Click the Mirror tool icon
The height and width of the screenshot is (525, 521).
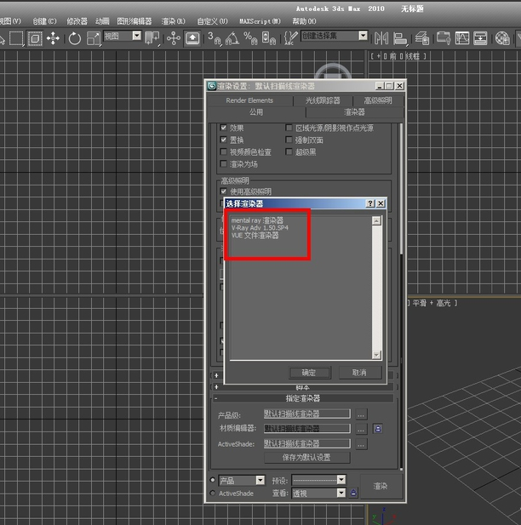coord(381,38)
